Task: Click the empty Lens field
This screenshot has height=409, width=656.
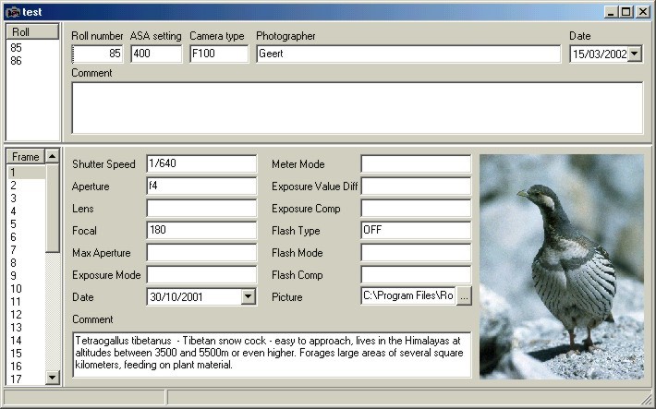Action: tap(201, 208)
